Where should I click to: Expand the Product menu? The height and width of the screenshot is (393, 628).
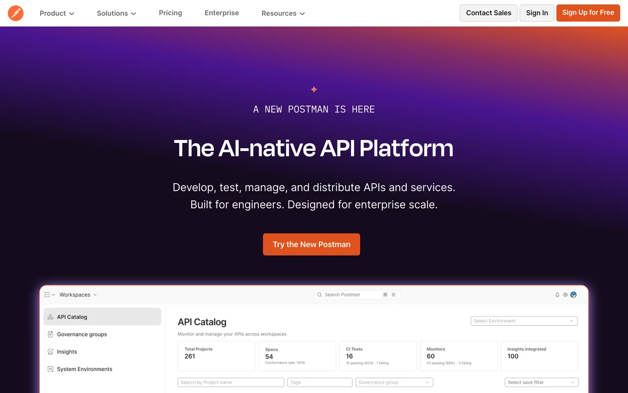tap(57, 13)
